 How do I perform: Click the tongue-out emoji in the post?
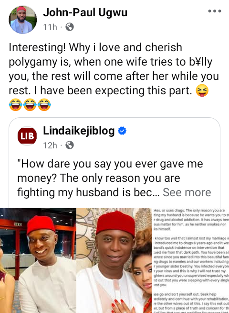202,90
